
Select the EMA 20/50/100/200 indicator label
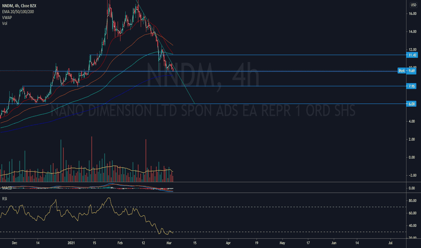[18, 12]
